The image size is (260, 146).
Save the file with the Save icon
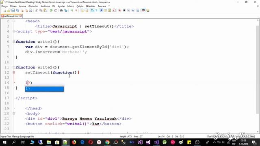[x=13, y=11]
